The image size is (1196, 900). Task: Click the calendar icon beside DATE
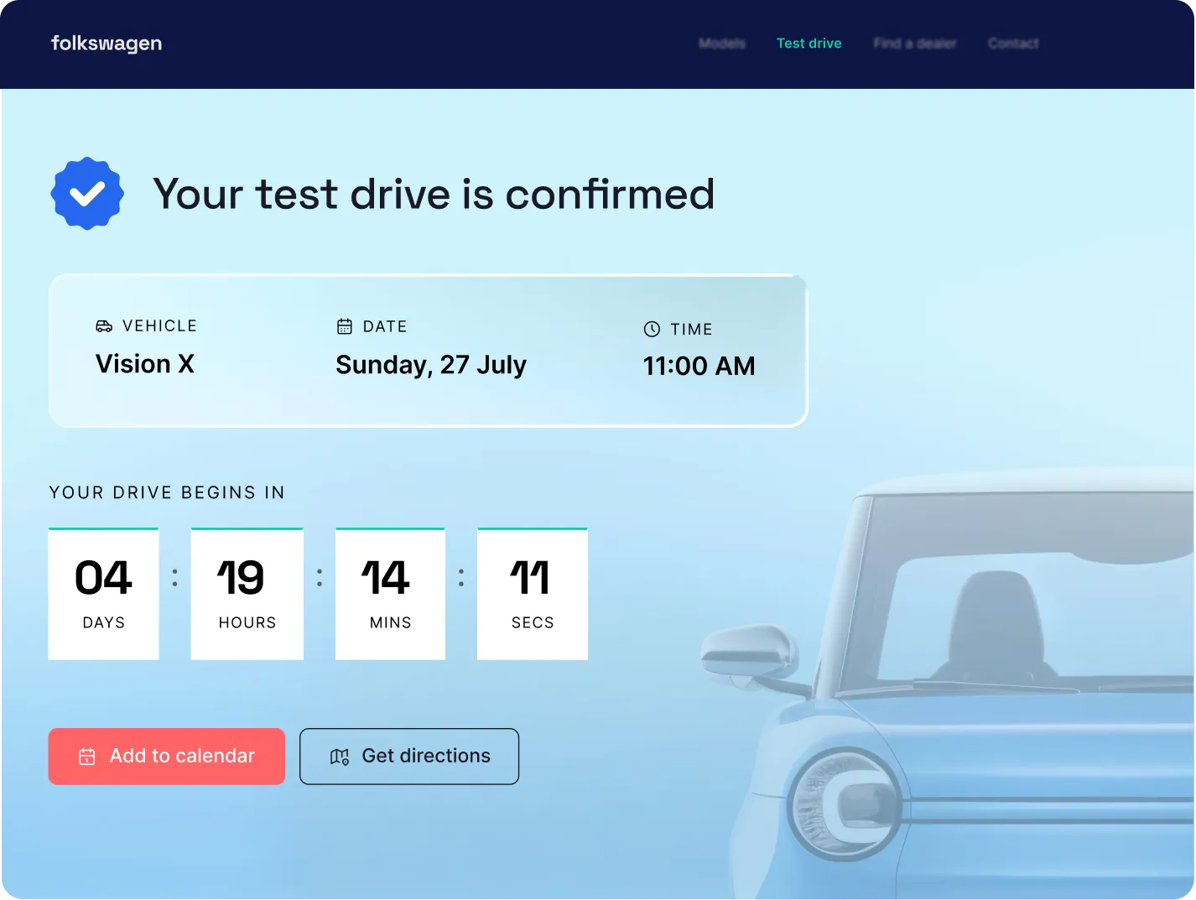[x=345, y=326]
